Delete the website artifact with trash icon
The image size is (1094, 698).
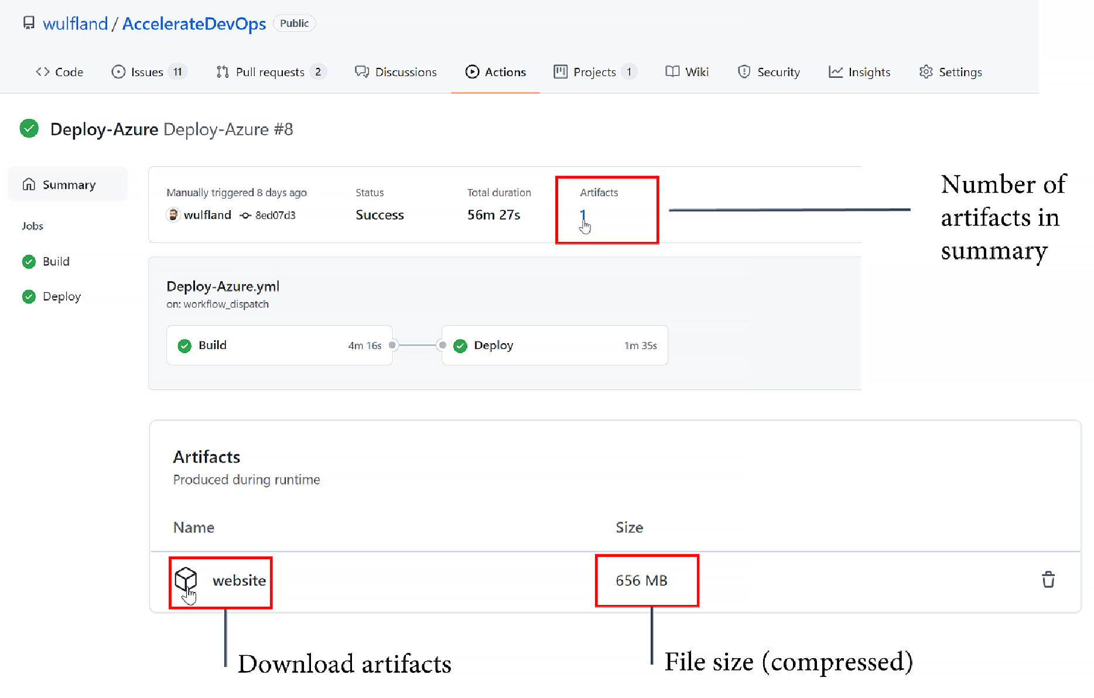pos(1048,580)
